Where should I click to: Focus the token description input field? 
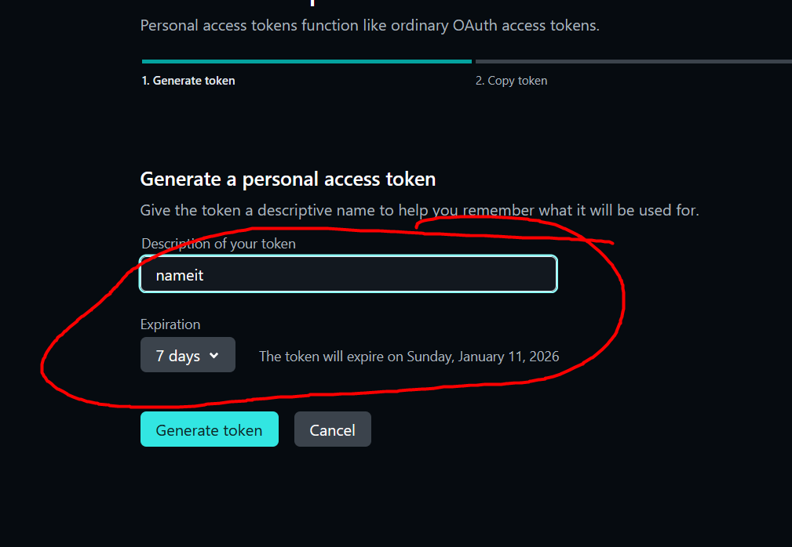[x=348, y=274]
